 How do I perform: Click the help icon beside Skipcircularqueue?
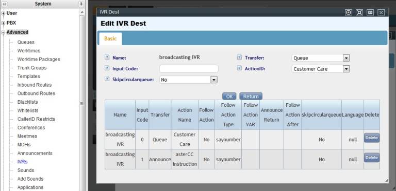(107, 79)
